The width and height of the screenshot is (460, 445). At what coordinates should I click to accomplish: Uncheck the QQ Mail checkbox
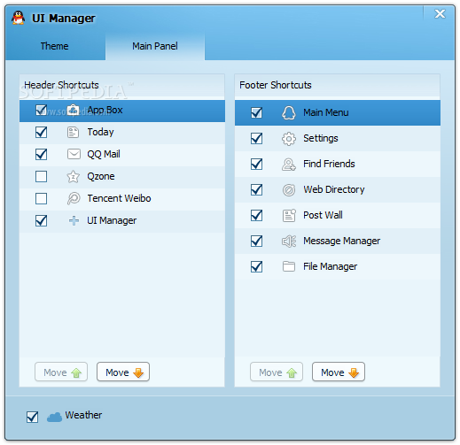41,154
